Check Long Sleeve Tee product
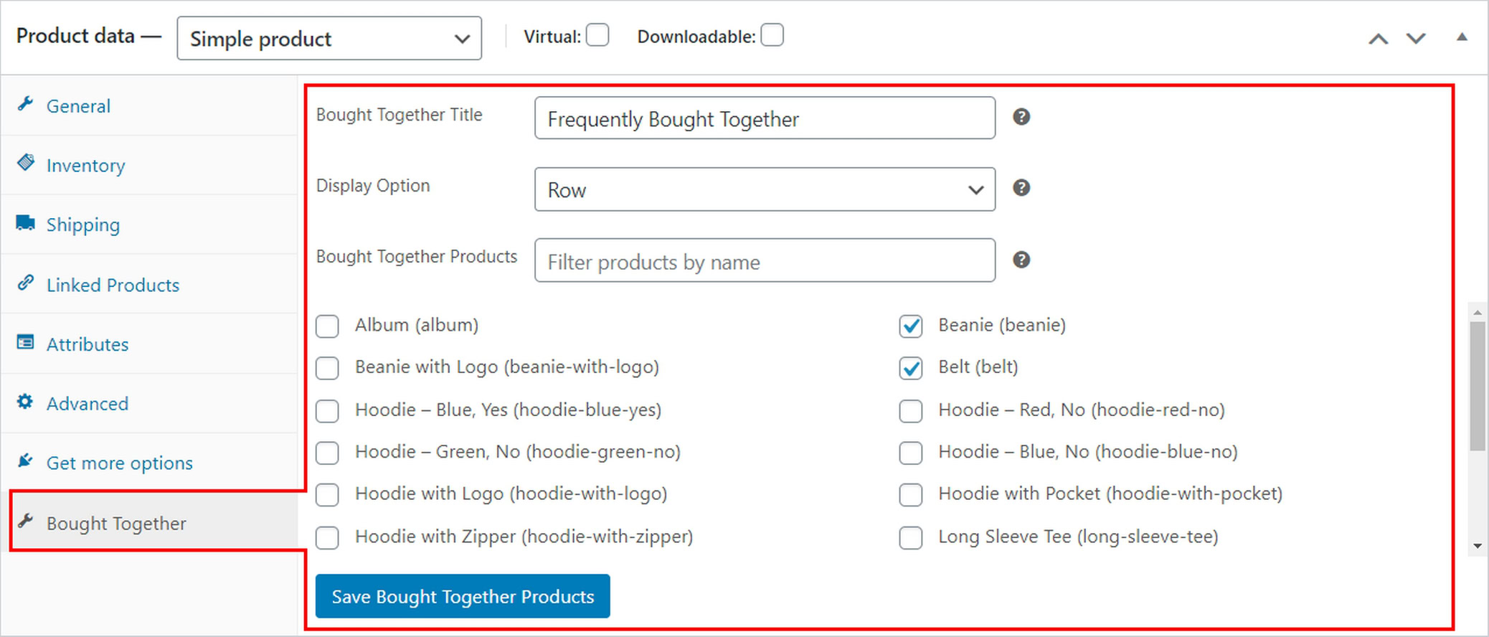Viewport: 1489px width, 637px height. [x=911, y=537]
